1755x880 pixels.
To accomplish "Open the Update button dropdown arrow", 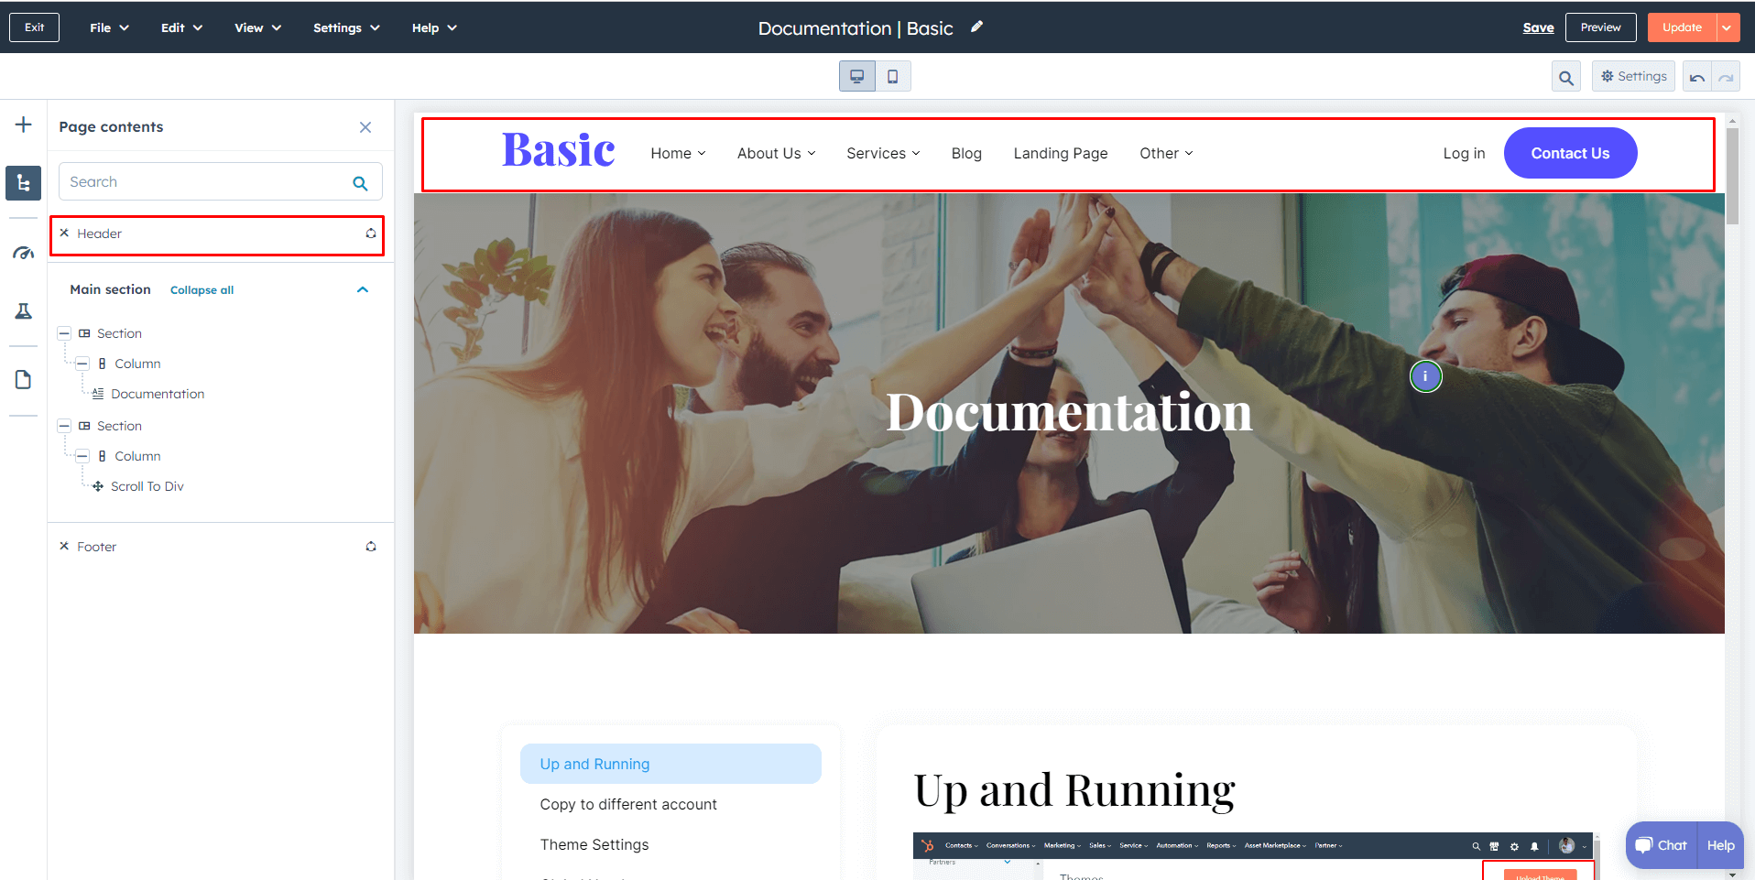I will point(1727,27).
